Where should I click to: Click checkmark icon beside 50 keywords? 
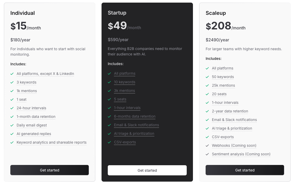click(x=207, y=77)
